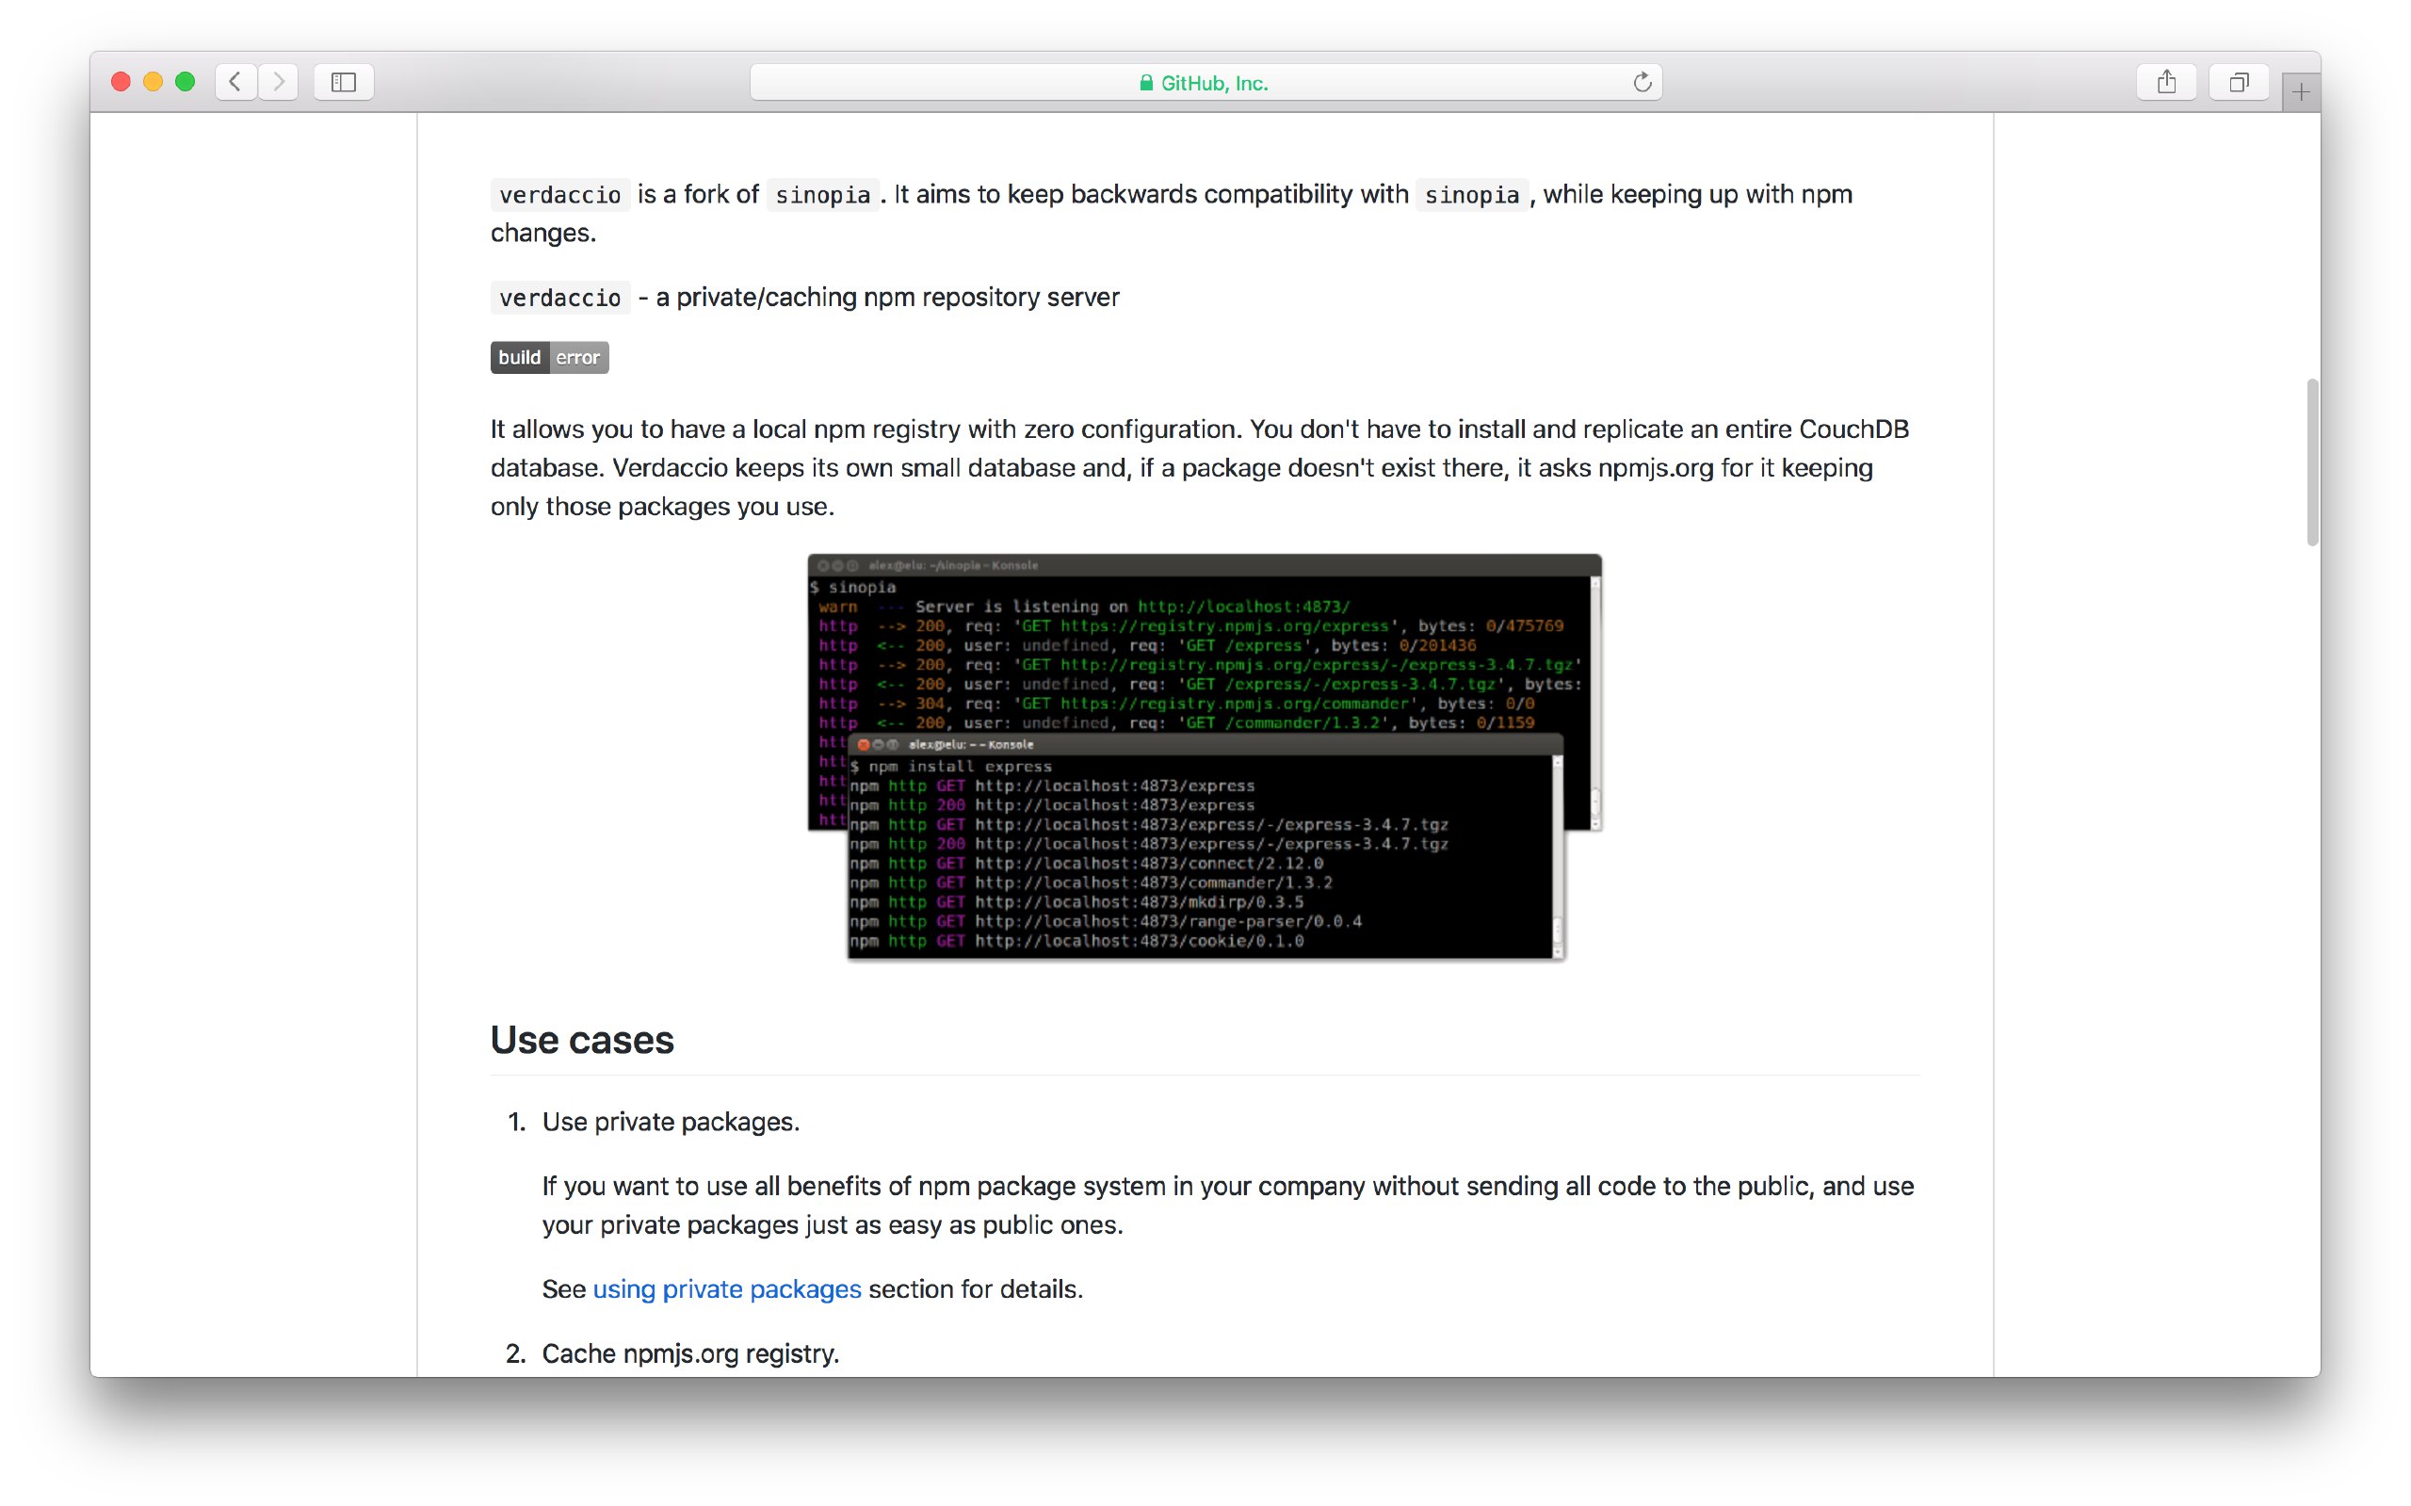Screen dimensions: 2411x1506
Task: Minimize the Safari window with yellow button
Action: point(153,82)
